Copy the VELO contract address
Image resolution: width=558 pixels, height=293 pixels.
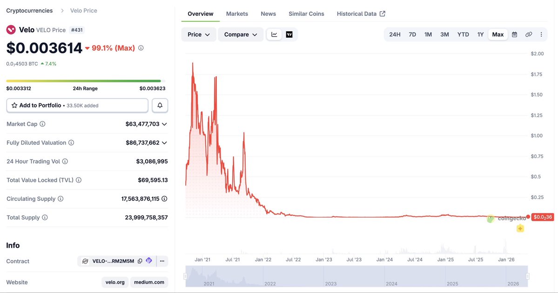click(x=140, y=261)
